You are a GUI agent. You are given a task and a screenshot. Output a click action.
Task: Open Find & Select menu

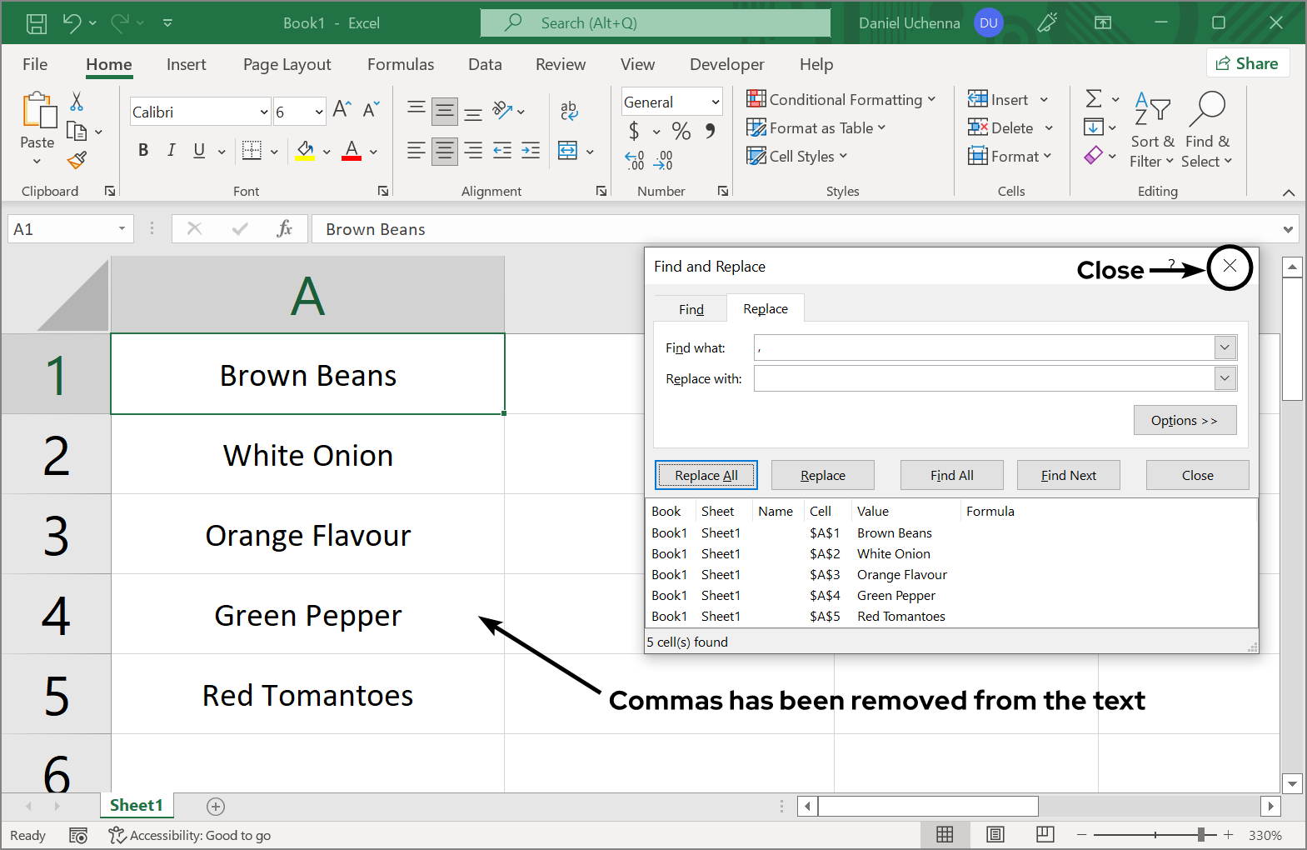tap(1207, 130)
